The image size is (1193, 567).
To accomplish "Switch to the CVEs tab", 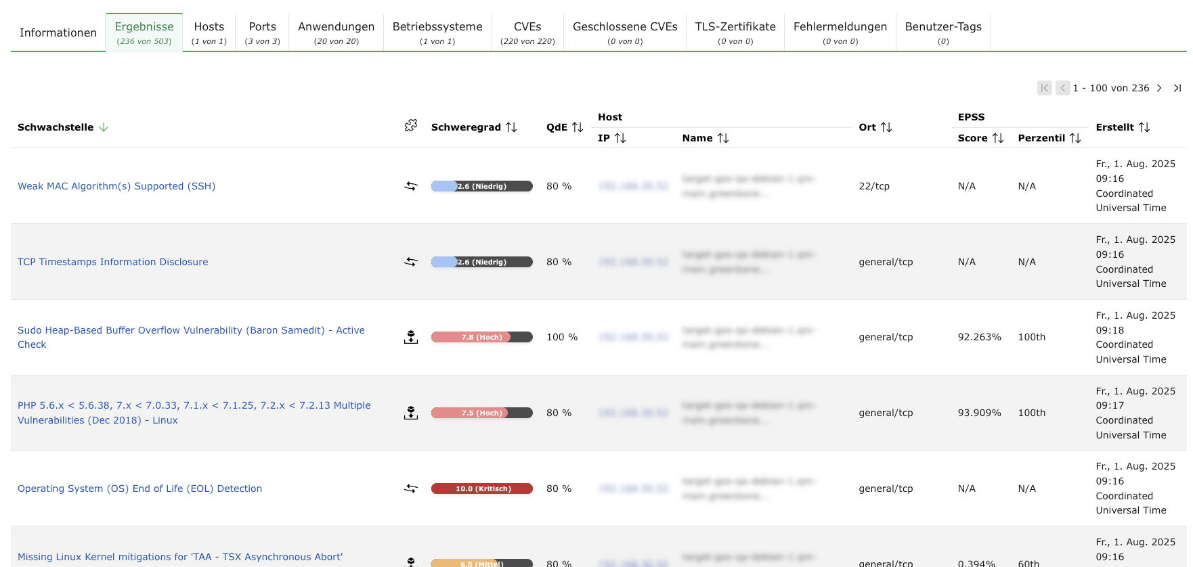I will pyautogui.click(x=527, y=32).
